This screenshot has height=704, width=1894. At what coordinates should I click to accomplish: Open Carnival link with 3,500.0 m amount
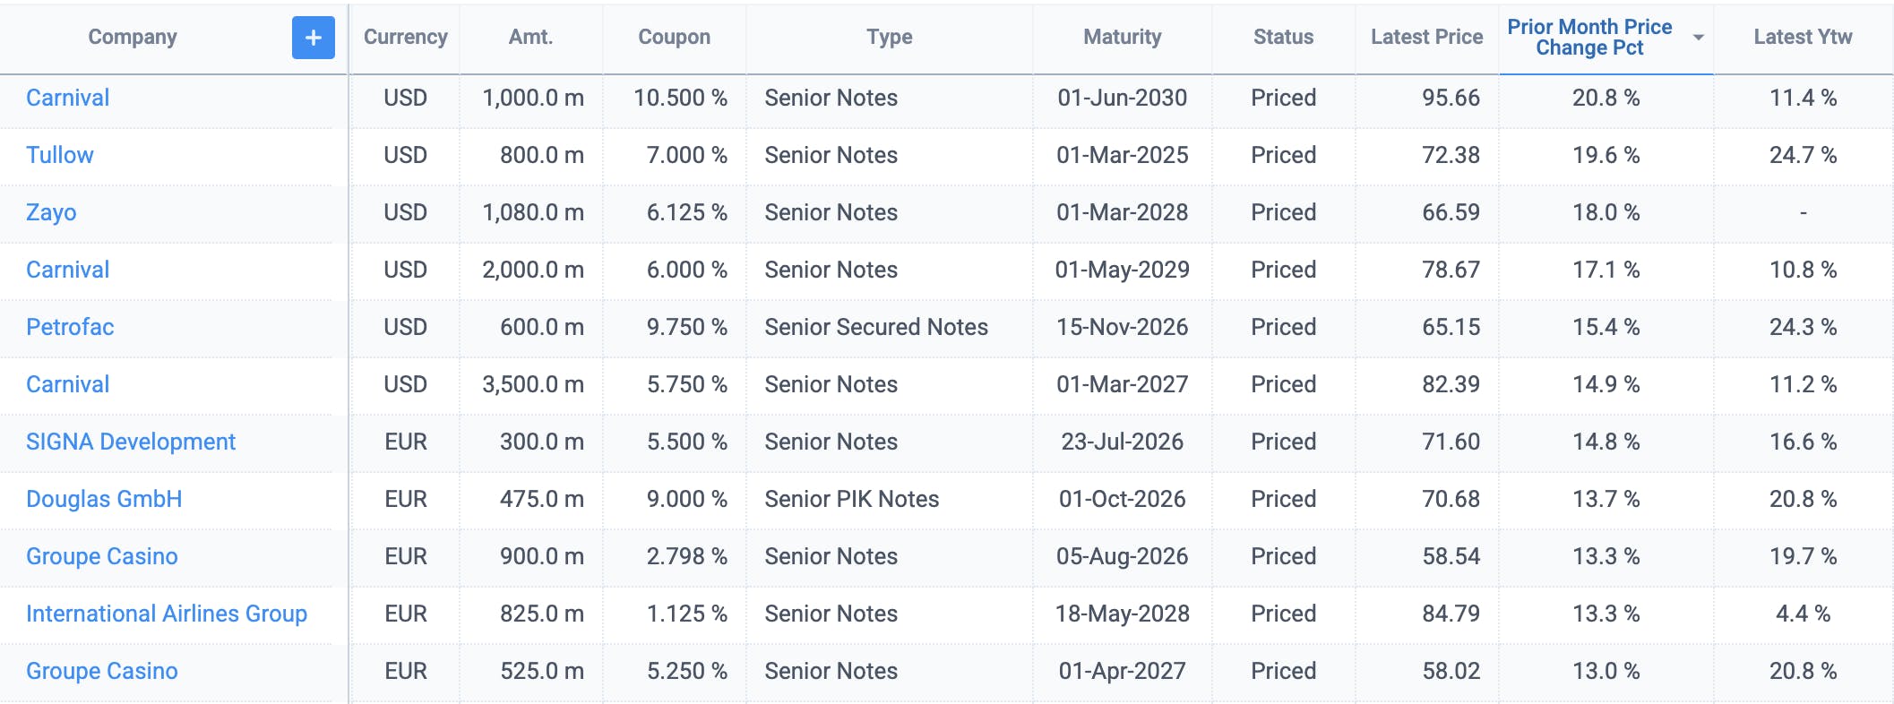(x=68, y=384)
